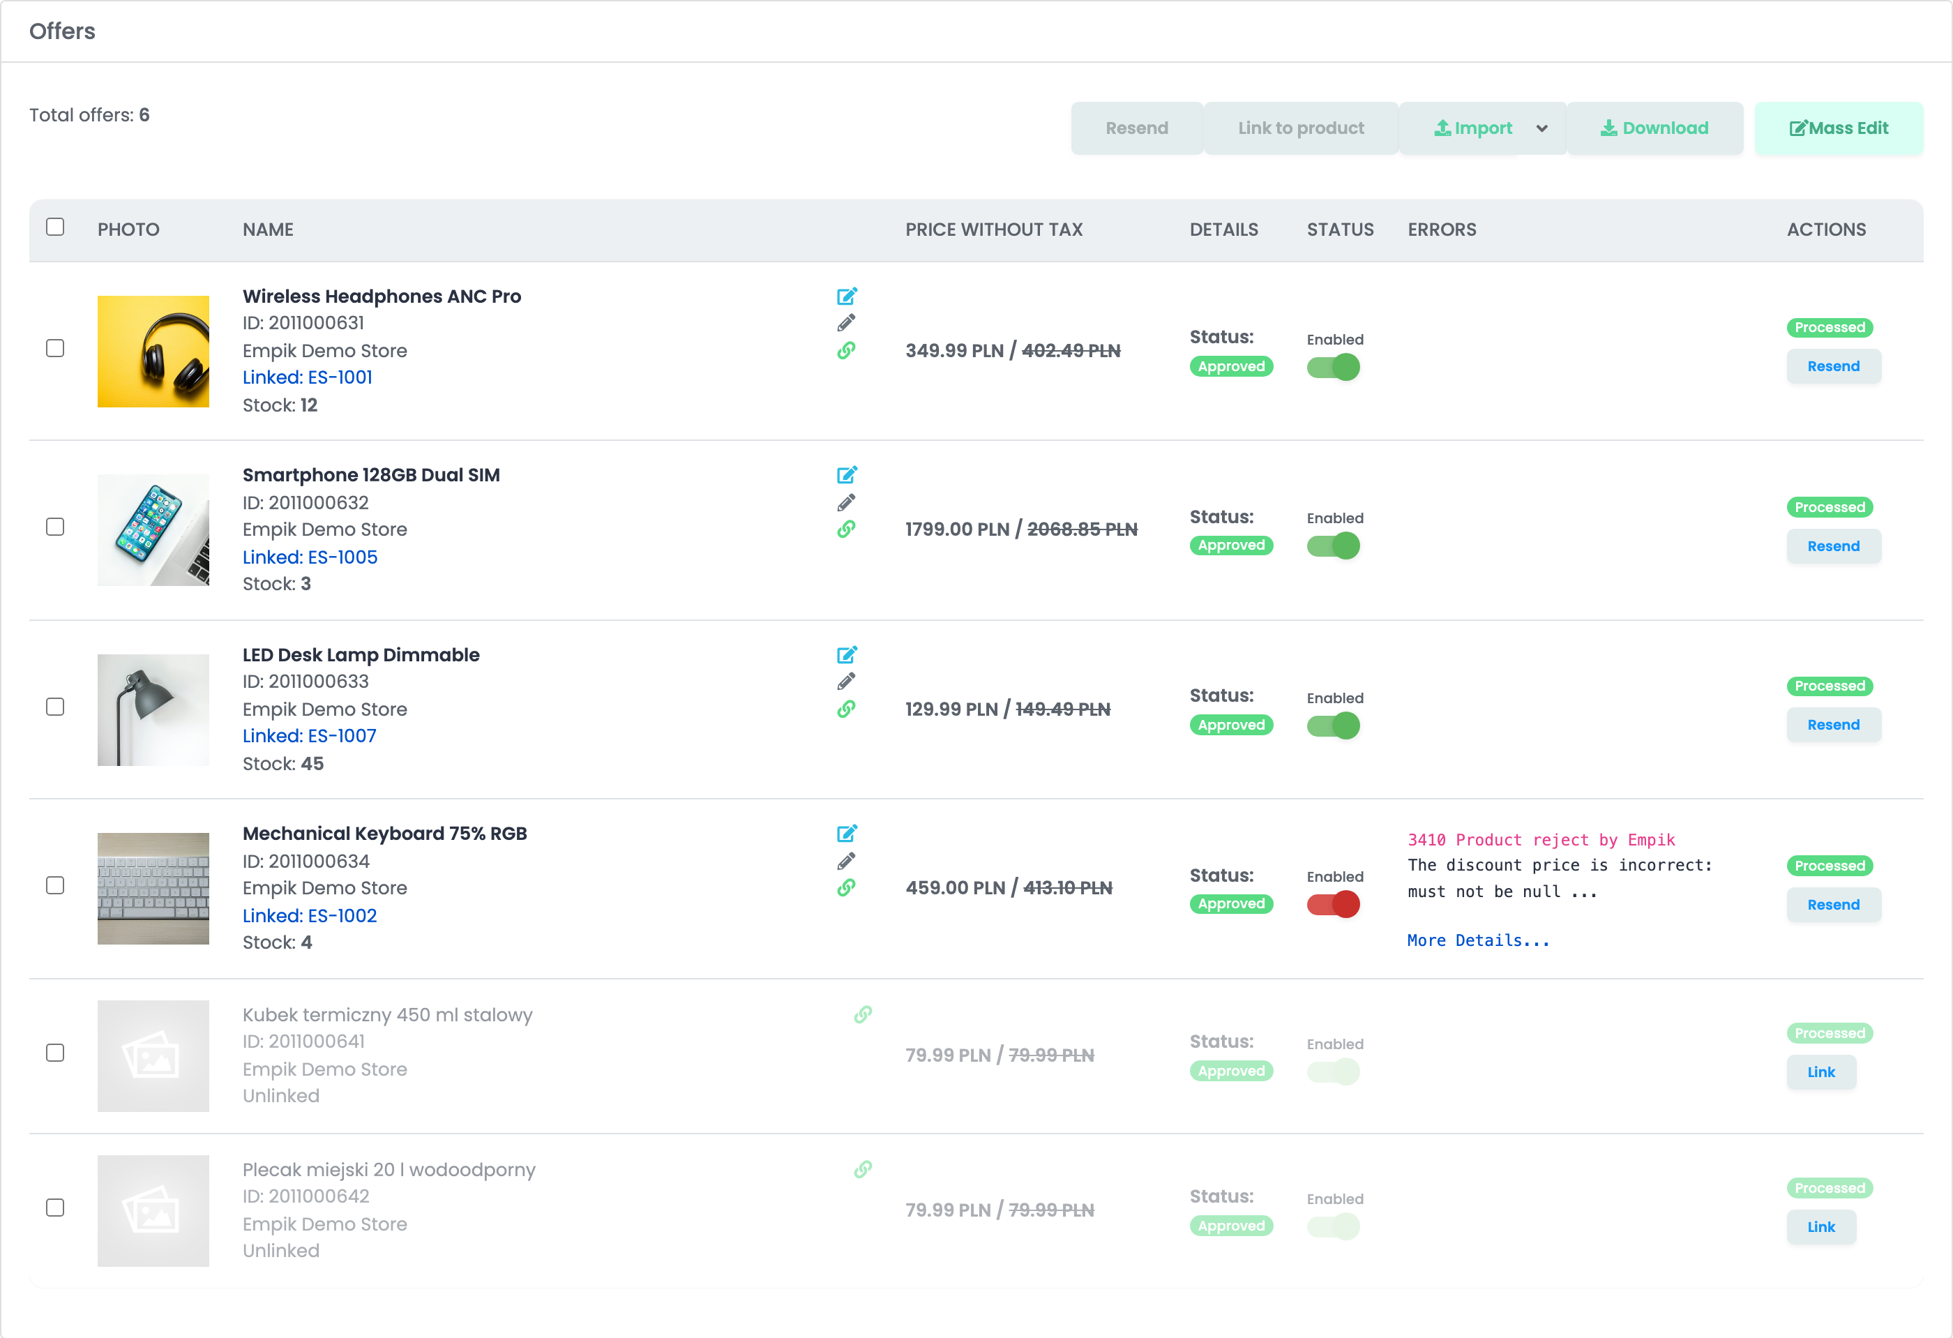Viewport: 1953px width, 1338px height.
Task: Expand the Import dropdown arrow
Action: [x=1541, y=128]
